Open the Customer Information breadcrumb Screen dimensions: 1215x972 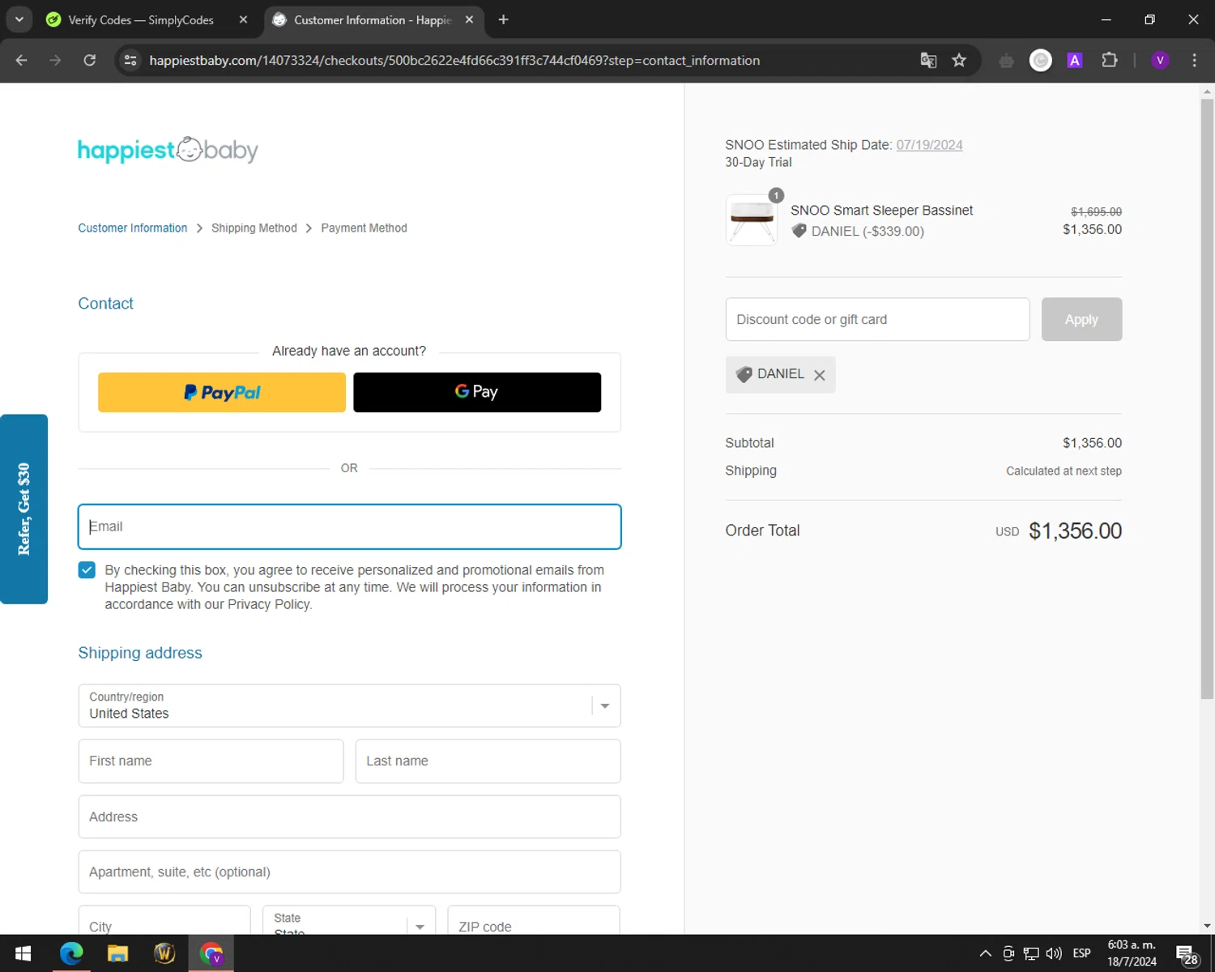click(132, 228)
